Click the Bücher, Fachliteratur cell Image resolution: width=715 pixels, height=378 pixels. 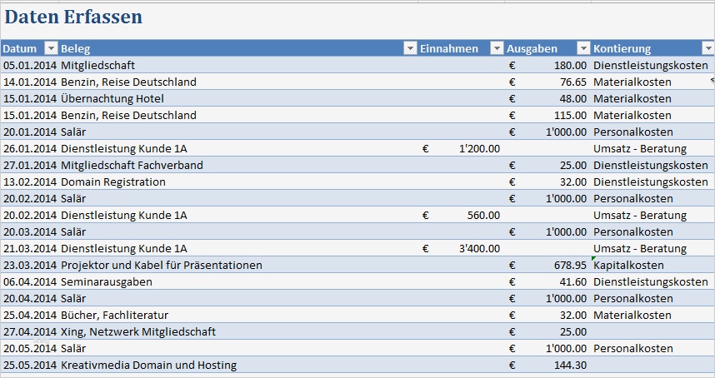(x=115, y=315)
